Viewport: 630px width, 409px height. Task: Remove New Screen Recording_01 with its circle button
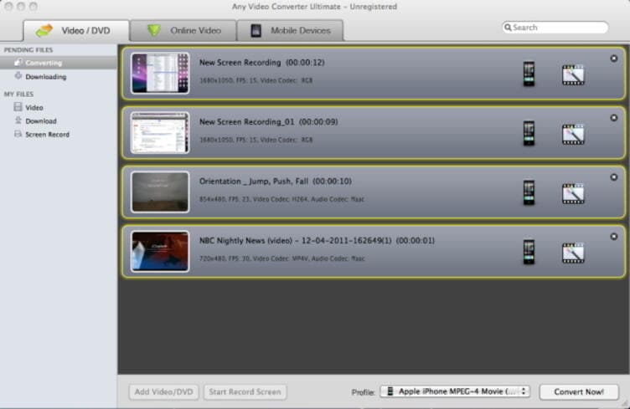[613, 118]
